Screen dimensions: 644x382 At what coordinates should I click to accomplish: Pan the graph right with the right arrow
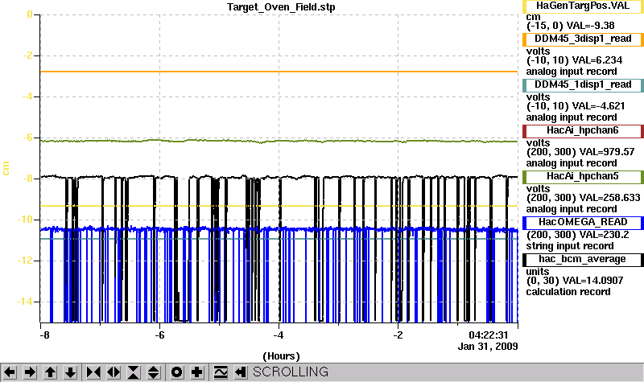[x=30, y=372]
